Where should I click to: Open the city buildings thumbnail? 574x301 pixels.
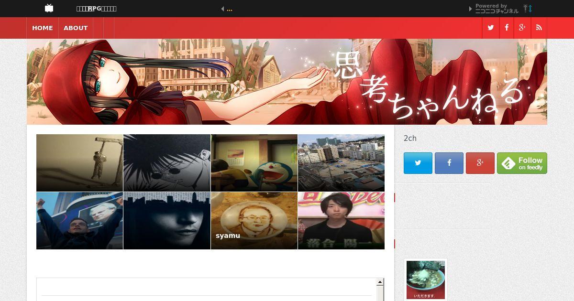(x=341, y=163)
